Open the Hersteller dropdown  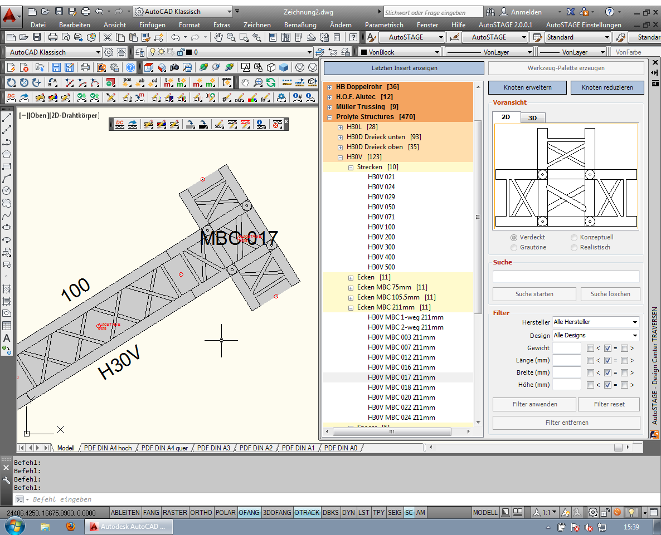[x=595, y=322]
